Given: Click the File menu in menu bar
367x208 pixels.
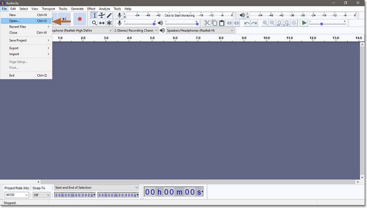Looking at the screenshot, I should 4,9.
